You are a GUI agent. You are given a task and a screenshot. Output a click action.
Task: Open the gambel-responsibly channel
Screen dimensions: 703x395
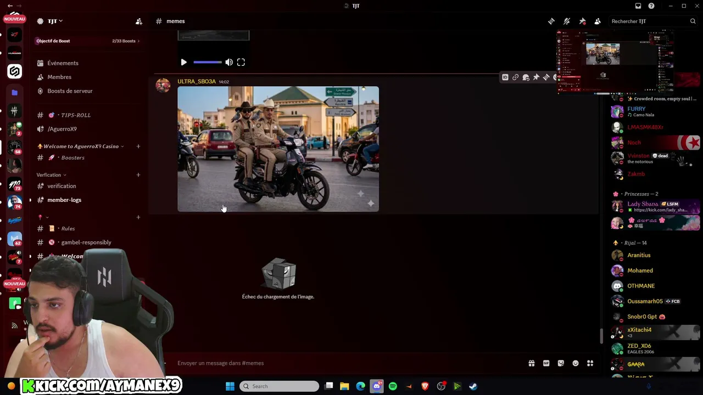[x=86, y=242]
